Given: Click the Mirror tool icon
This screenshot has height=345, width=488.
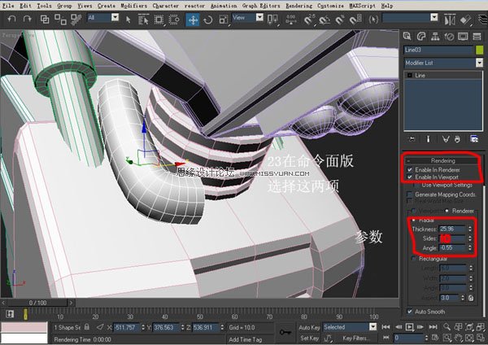Looking at the screenshot, I should [450, 20].
